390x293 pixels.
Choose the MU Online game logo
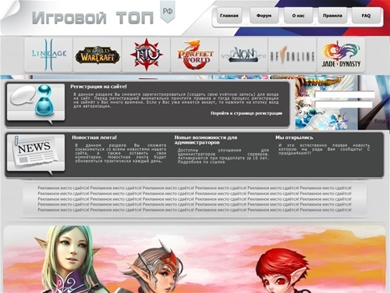tap(146, 55)
